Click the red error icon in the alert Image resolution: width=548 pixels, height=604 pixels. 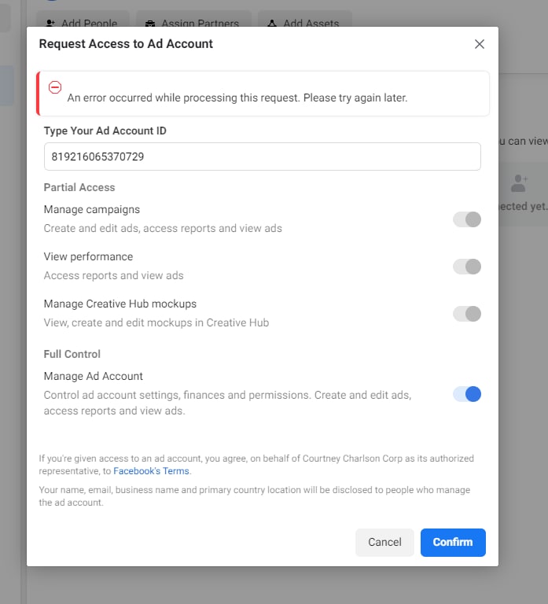tap(55, 87)
